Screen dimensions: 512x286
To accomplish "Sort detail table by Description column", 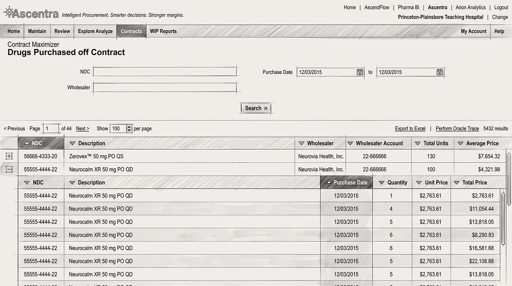I will click(x=192, y=182).
